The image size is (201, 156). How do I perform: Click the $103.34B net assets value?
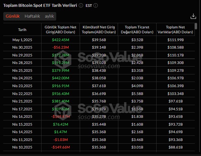(176, 94)
